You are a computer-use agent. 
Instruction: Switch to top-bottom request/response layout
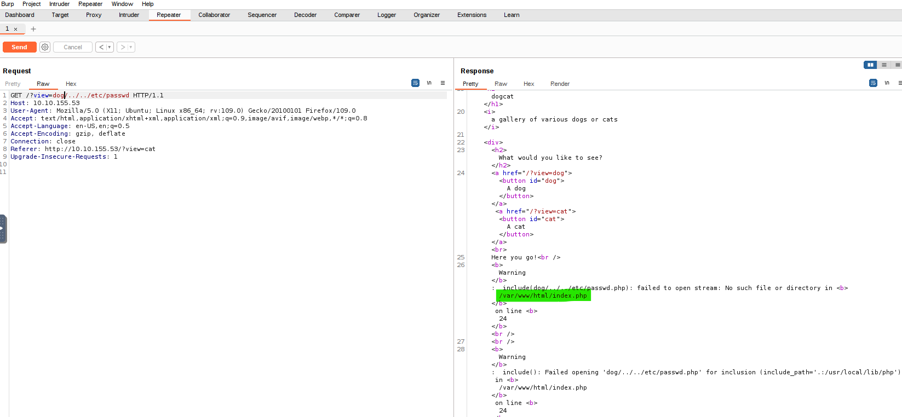click(x=884, y=65)
